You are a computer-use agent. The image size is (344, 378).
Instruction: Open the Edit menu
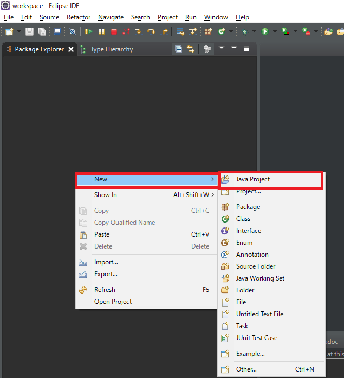tap(27, 17)
